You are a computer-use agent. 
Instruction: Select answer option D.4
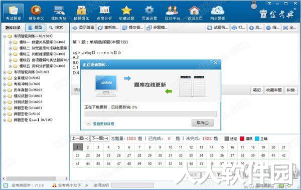coord(76,72)
